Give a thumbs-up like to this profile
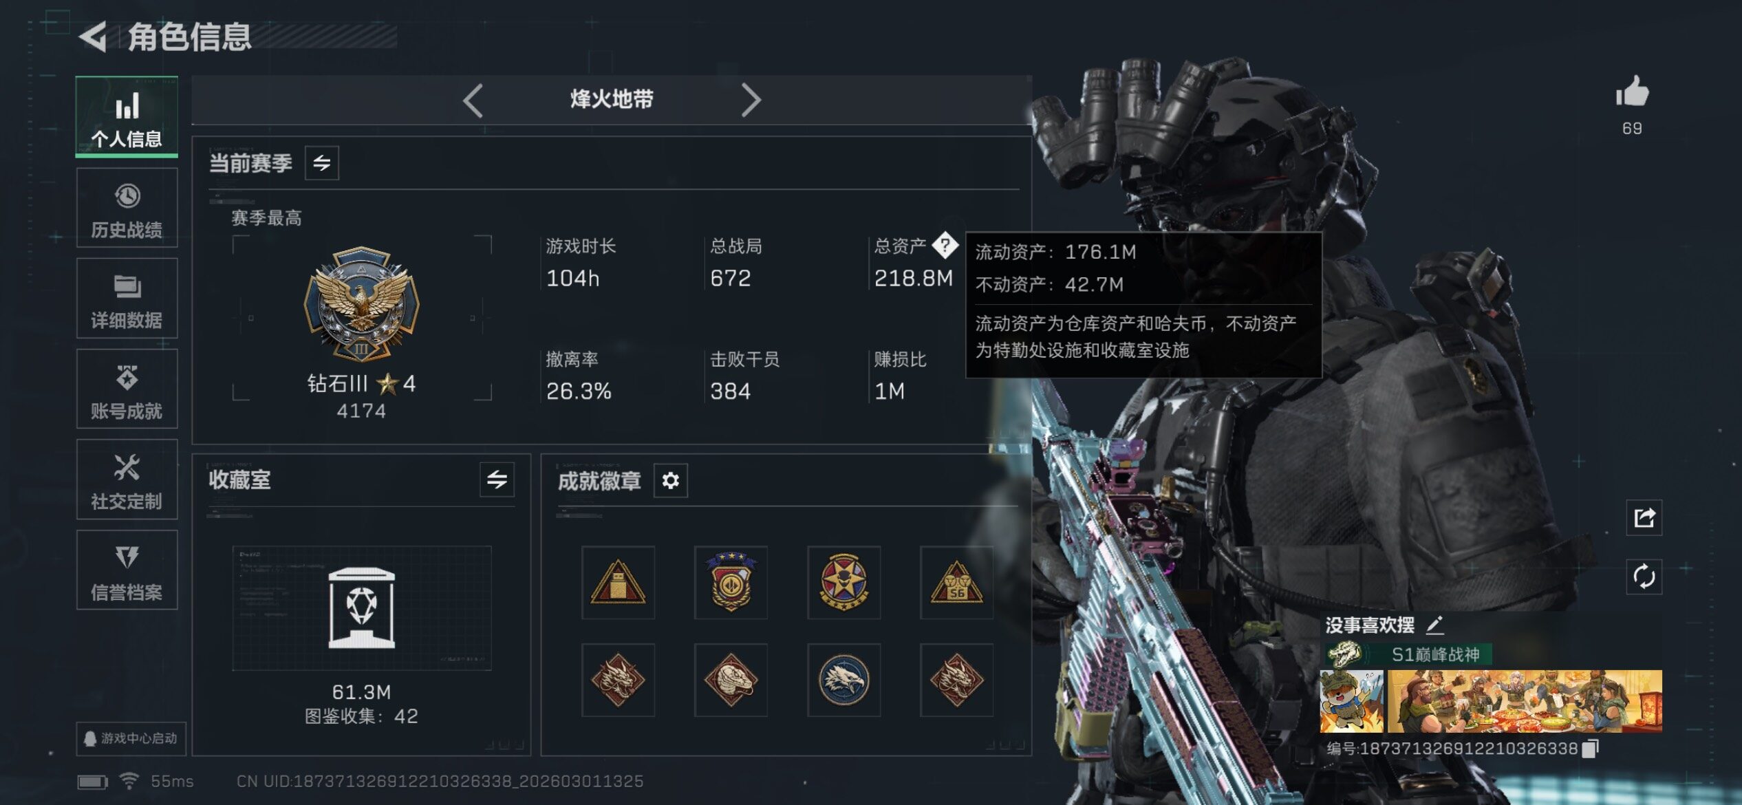 click(x=1632, y=92)
